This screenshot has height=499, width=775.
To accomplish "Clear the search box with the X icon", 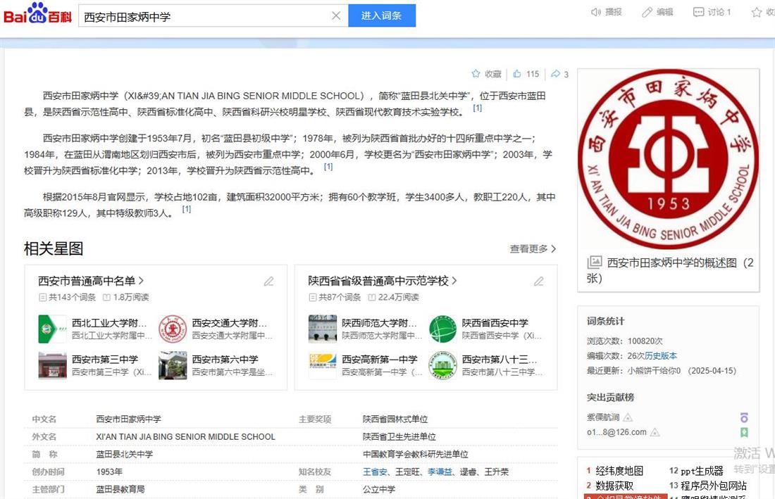I will (336, 15).
